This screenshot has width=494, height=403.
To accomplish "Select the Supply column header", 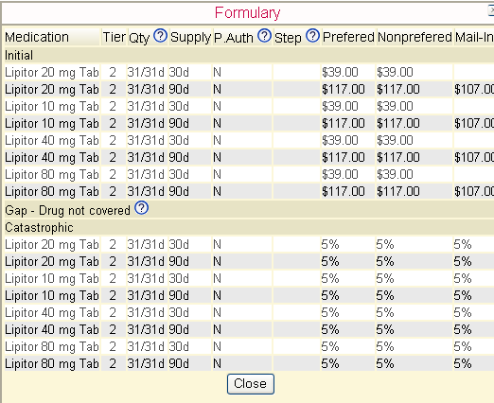I will pyautogui.click(x=190, y=37).
